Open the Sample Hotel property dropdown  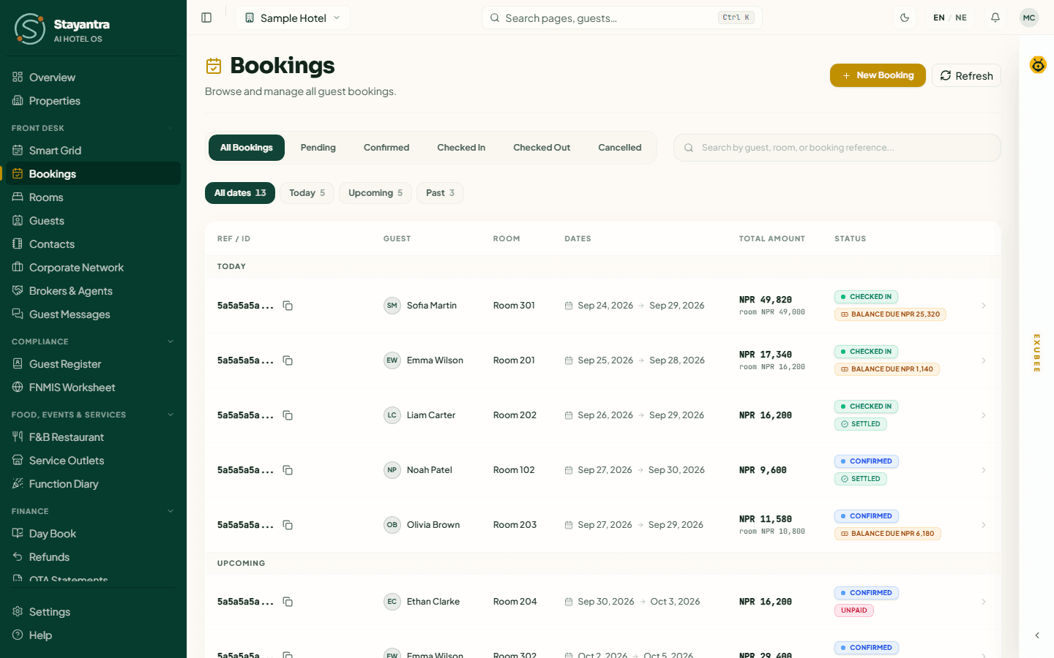pyautogui.click(x=293, y=18)
